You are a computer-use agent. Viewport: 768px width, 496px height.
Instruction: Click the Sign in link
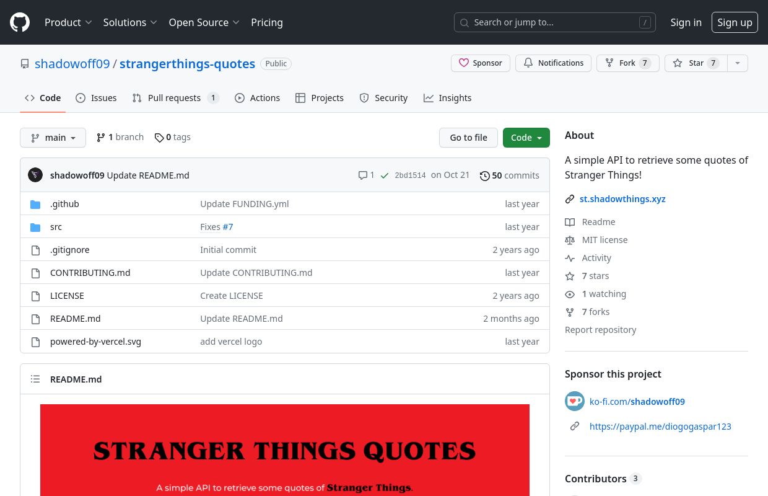click(686, 22)
